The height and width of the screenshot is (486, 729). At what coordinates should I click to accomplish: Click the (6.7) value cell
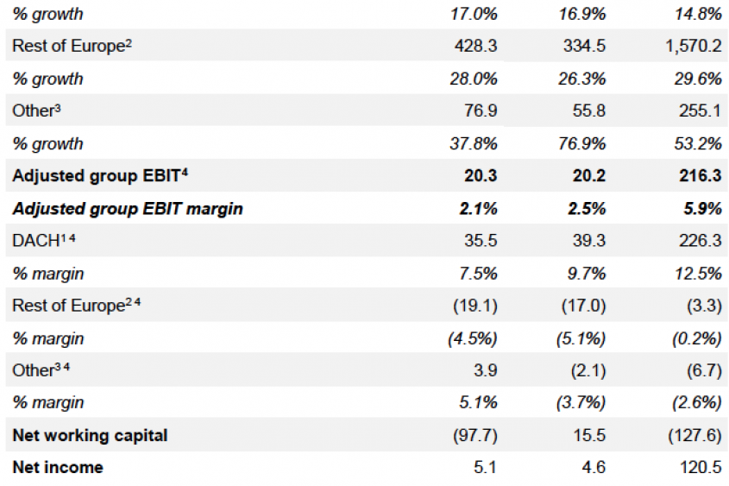(700, 370)
